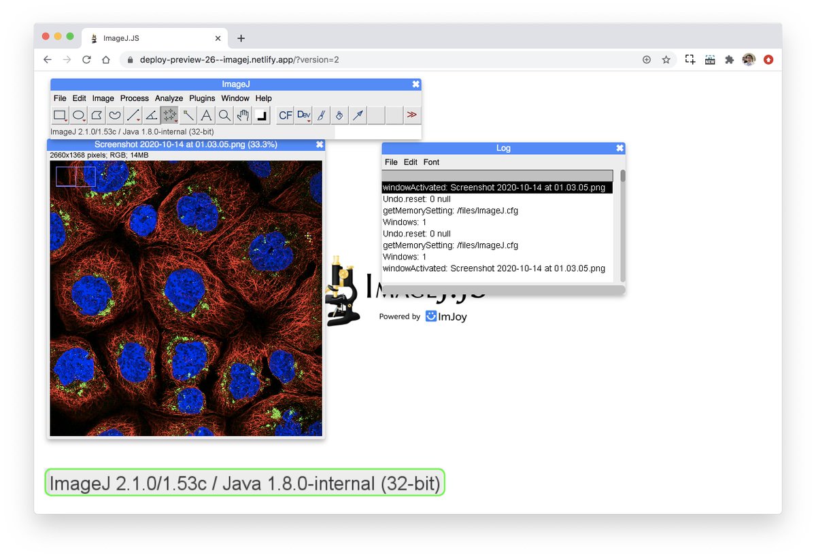Select the Multi-point tool
816x559 pixels.
(x=170, y=115)
